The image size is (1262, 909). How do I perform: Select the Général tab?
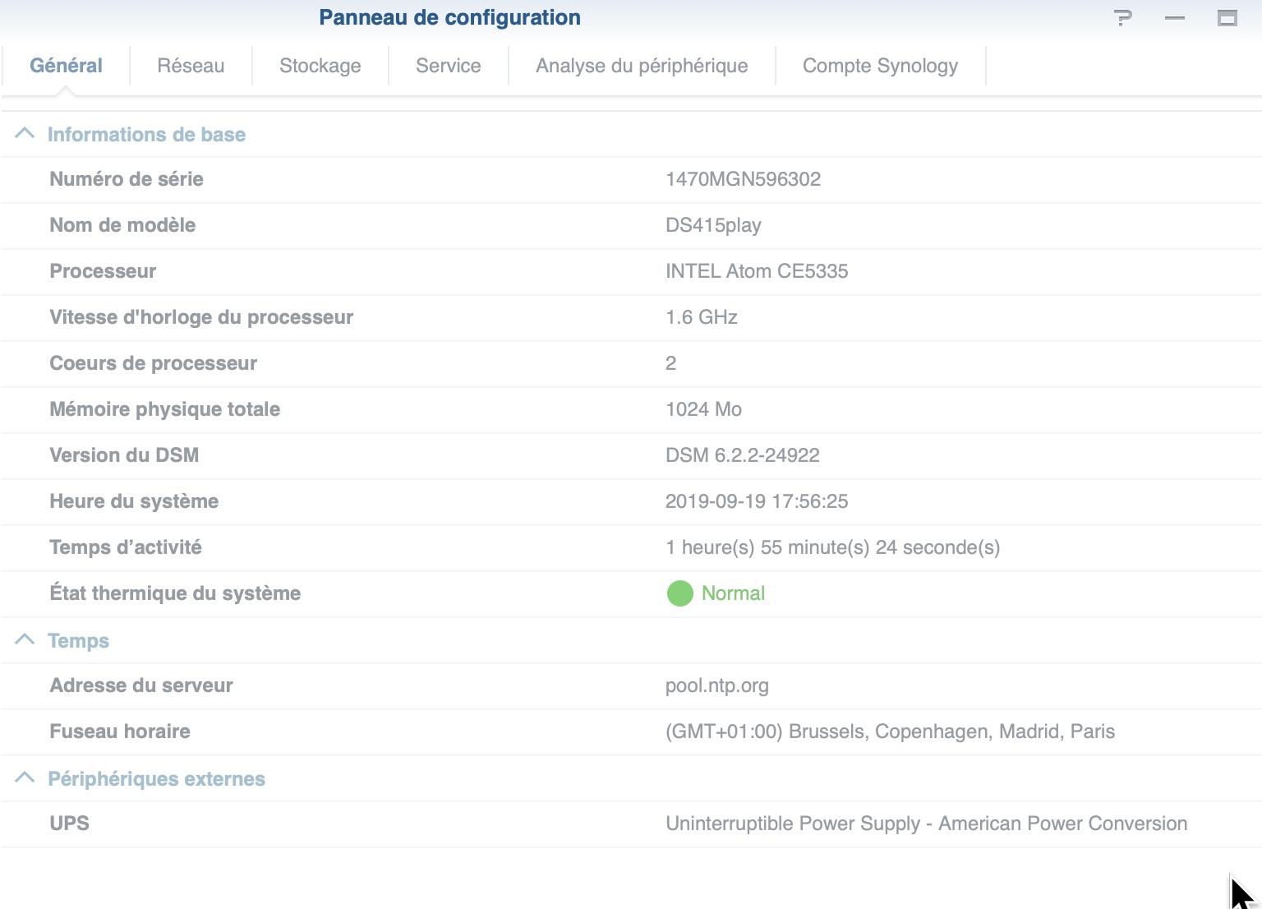pos(66,66)
